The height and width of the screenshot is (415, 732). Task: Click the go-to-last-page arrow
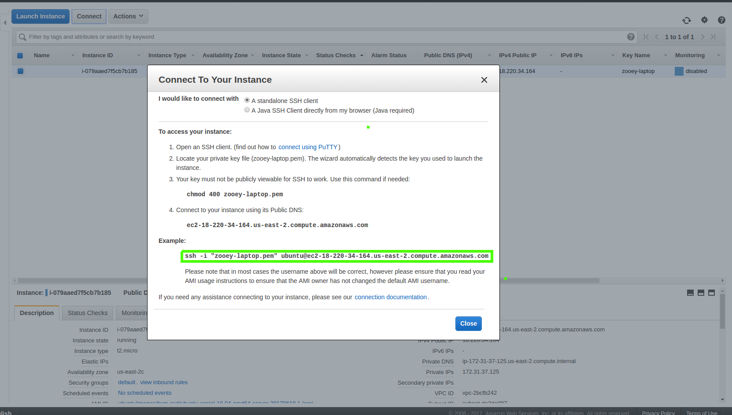[713, 37]
